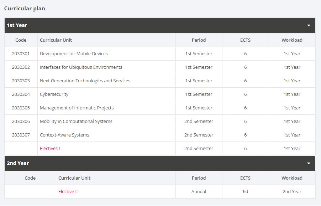Click Workload column header in 2nd Year table
Viewport: 321px width, 206px height.
292,178
